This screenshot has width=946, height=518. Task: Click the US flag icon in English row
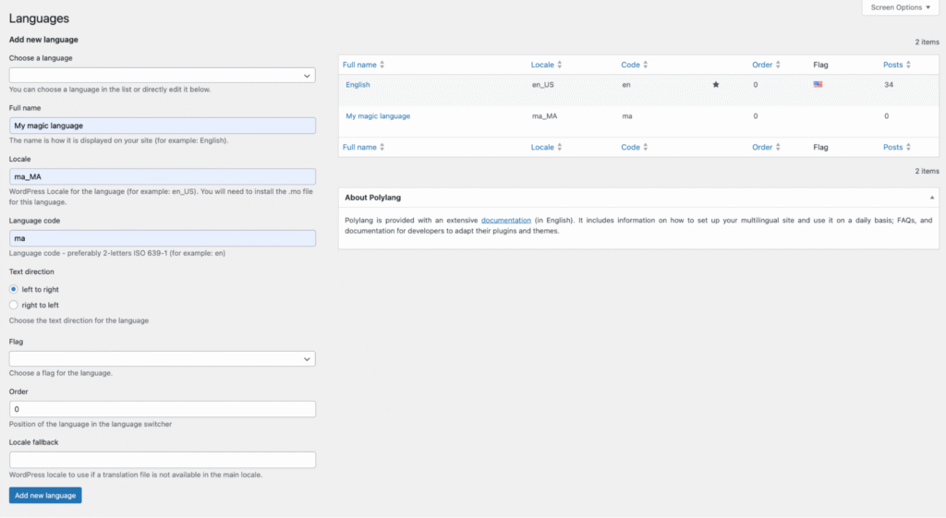[x=818, y=84]
